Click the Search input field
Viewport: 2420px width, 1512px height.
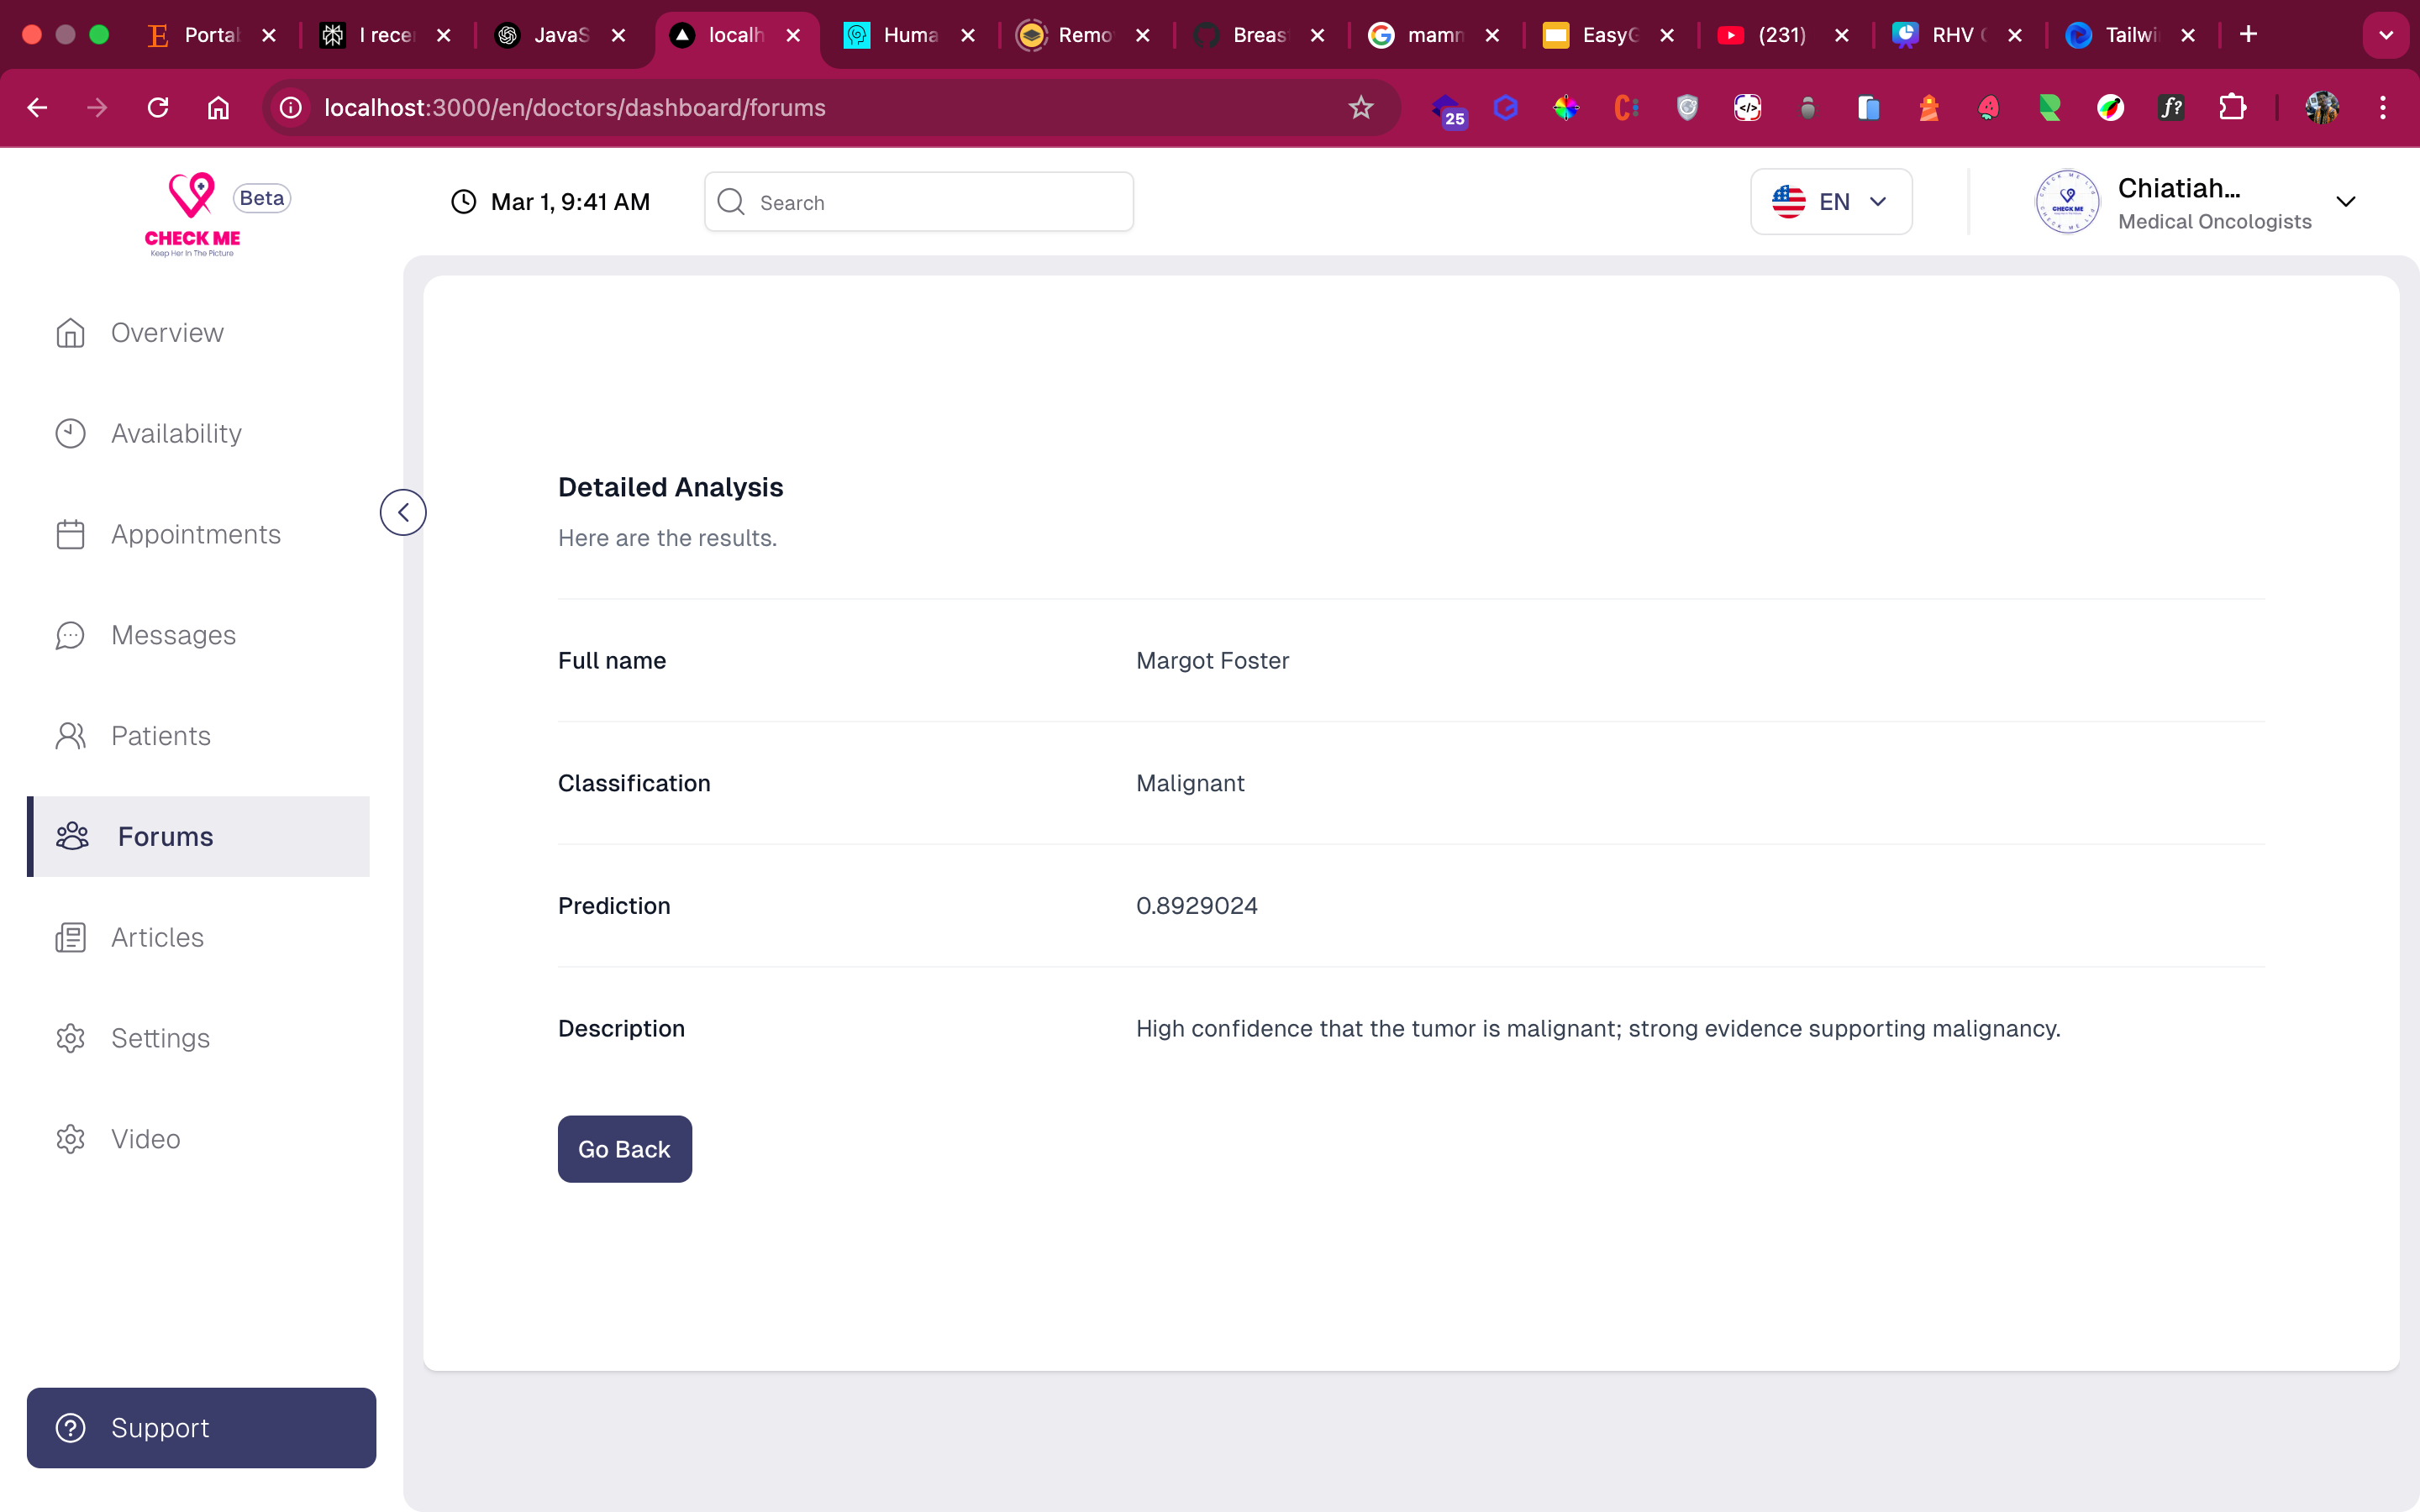tap(918, 202)
